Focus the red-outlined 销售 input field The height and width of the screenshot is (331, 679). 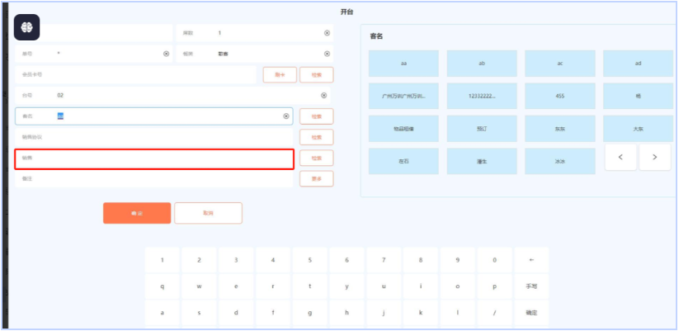[x=154, y=158]
